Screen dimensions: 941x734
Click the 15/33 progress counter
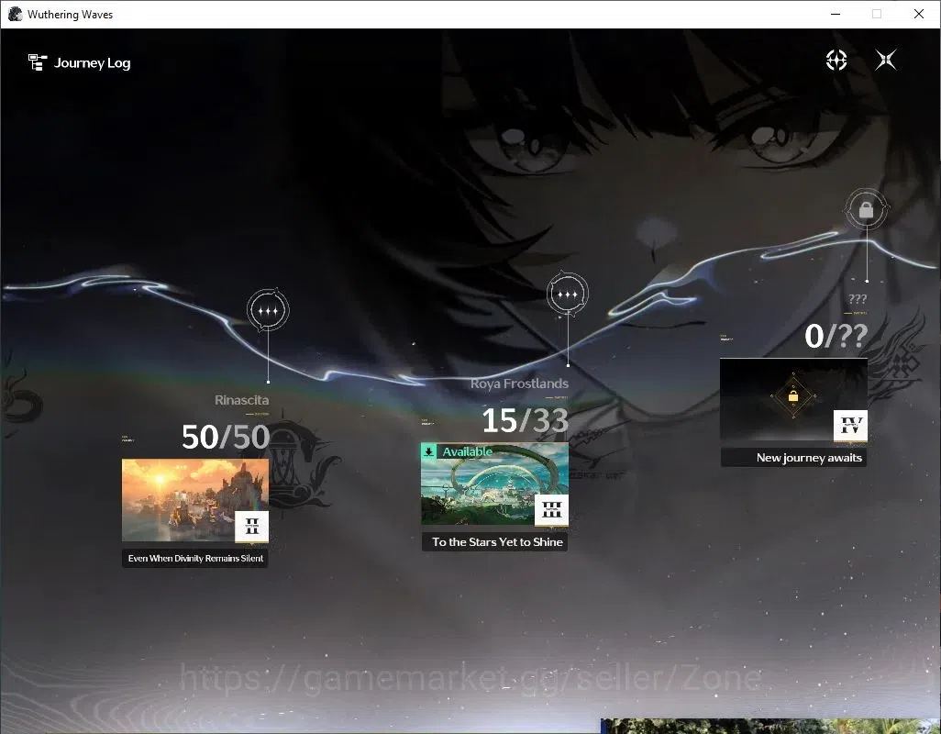526,420
